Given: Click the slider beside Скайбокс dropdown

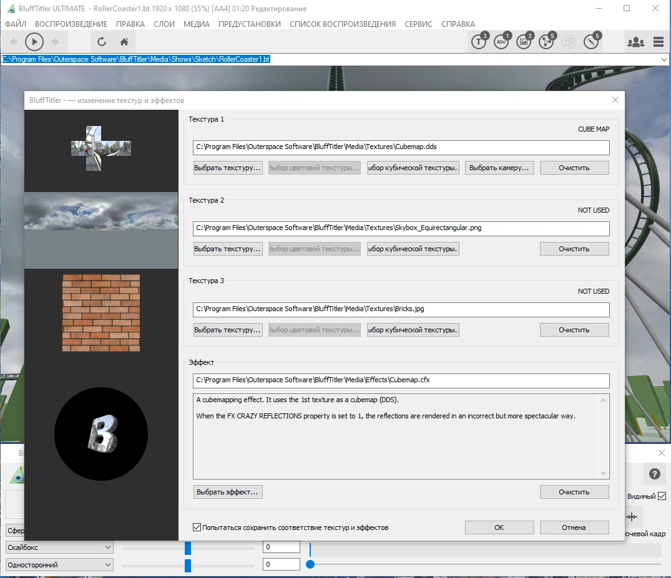Looking at the screenshot, I should [x=188, y=548].
